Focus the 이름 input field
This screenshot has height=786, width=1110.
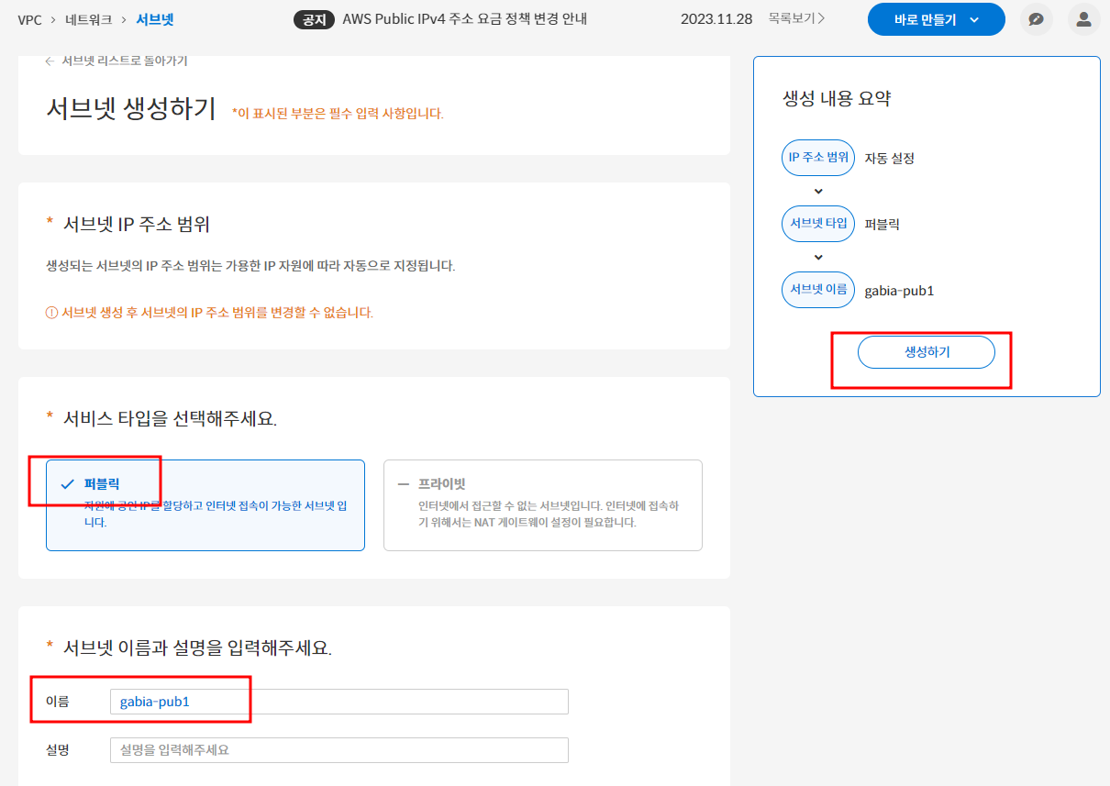tap(339, 702)
